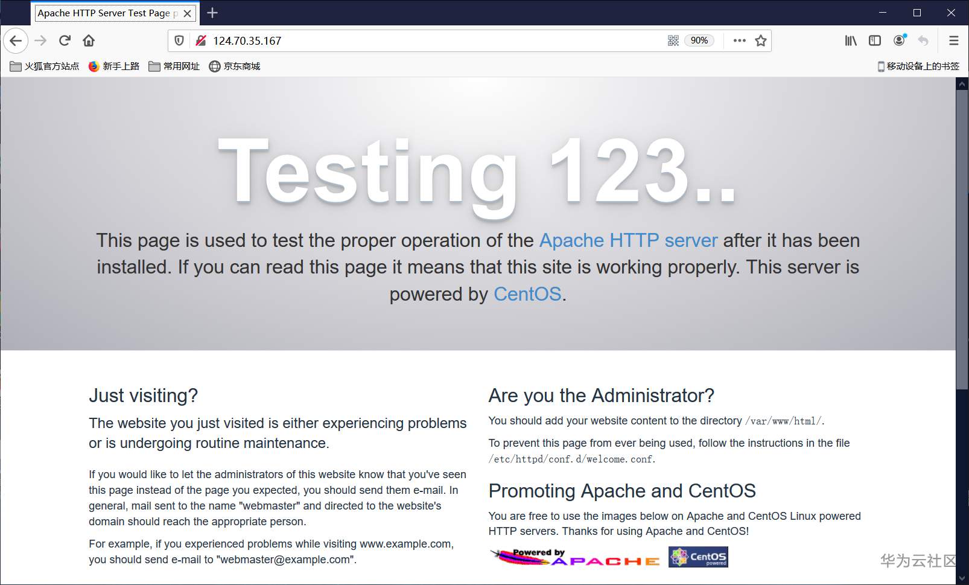The image size is (969, 585).
Task: Open the QR code generator icon
Action: click(x=673, y=40)
